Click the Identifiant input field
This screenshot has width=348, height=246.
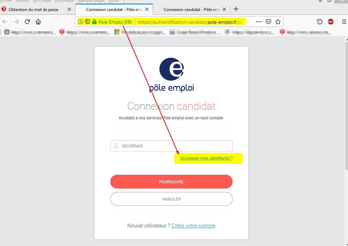171,146
